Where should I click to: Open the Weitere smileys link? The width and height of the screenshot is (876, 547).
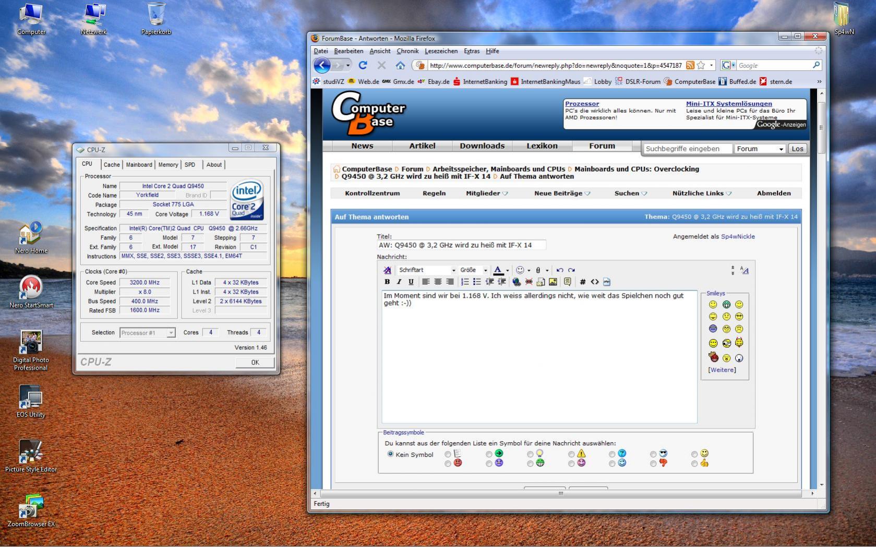pyautogui.click(x=722, y=370)
